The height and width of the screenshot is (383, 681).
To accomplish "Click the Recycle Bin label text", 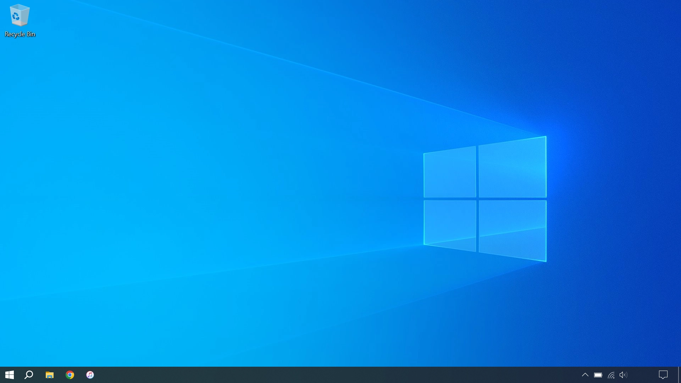I will [20, 34].
